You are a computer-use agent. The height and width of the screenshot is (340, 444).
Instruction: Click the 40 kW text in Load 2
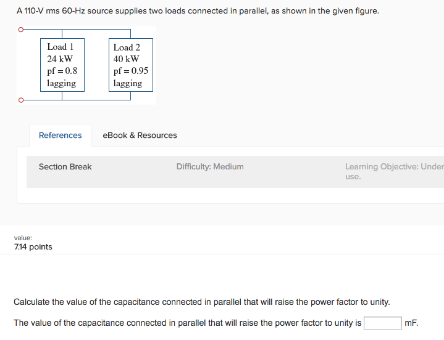[126, 59]
